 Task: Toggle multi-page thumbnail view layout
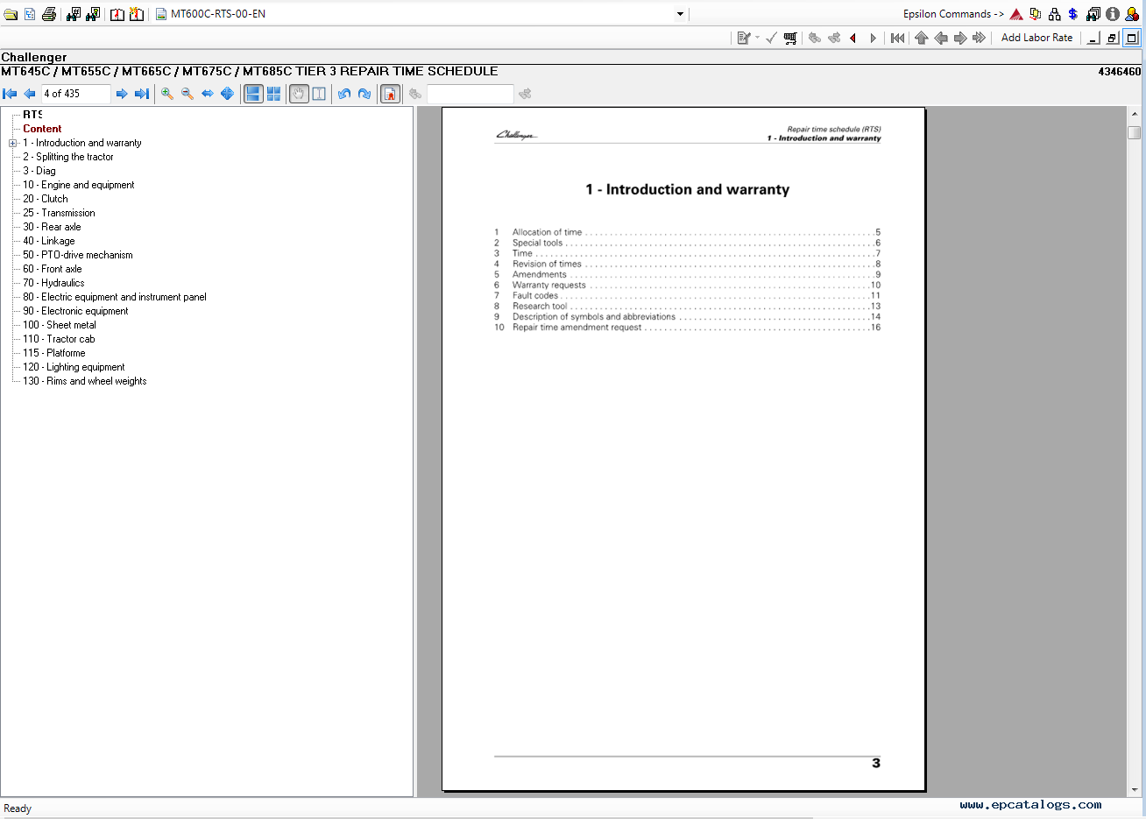tap(273, 94)
